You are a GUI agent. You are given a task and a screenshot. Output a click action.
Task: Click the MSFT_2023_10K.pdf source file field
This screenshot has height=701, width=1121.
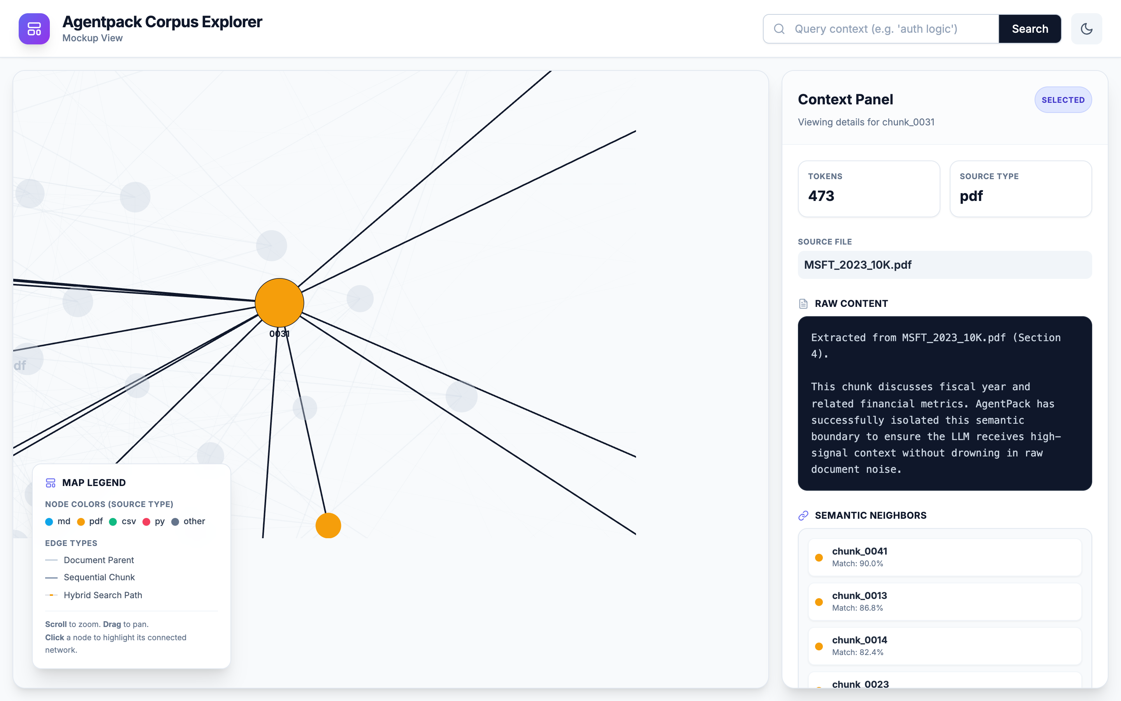(945, 265)
